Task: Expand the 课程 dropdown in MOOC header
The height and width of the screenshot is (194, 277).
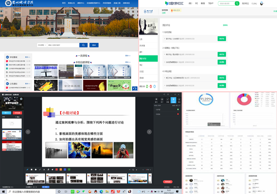Action: pos(190,4)
